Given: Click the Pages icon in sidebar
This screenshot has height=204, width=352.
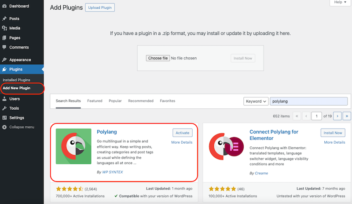Looking at the screenshot, I should point(4,38).
